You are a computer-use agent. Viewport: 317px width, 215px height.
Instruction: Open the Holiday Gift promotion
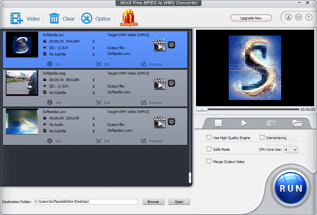point(129,17)
